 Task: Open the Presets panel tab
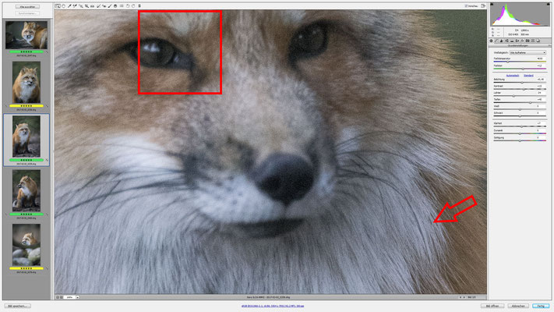(533, 41)
